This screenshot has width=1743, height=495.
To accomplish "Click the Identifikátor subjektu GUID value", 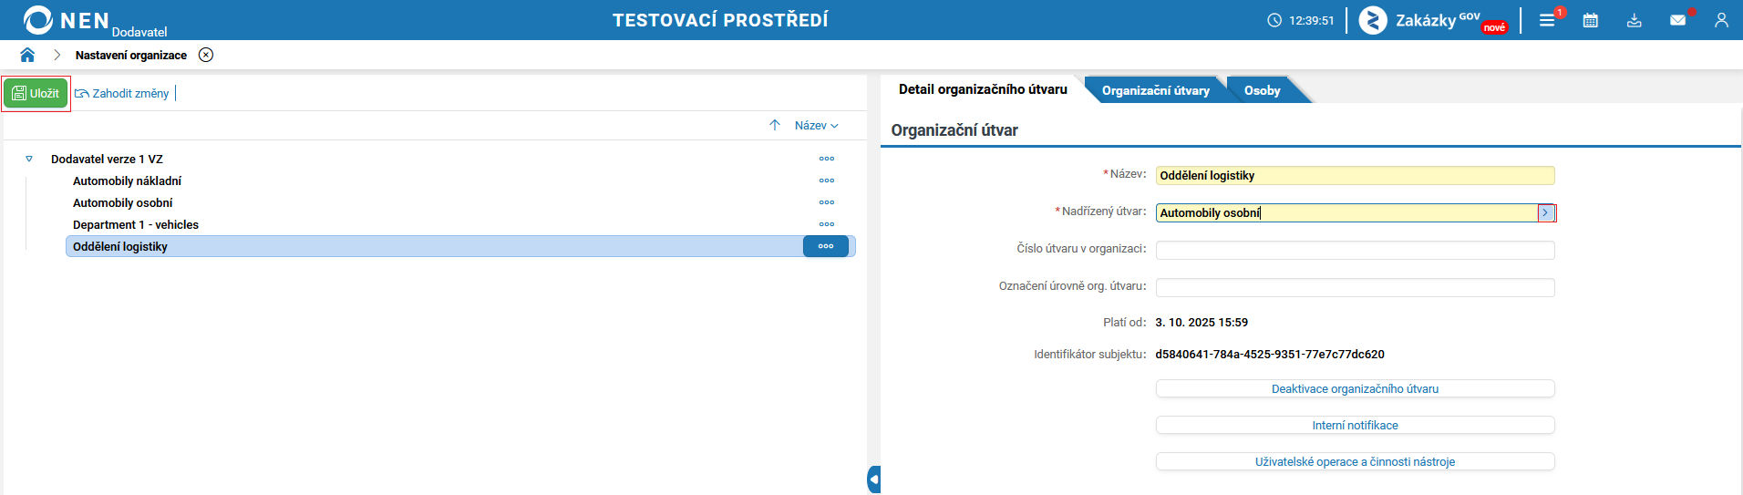I will [x=1270, y=354].
